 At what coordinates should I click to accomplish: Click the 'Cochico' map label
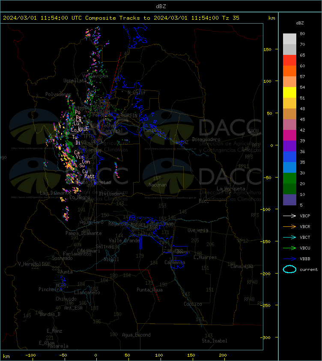(x=193, y=304)
